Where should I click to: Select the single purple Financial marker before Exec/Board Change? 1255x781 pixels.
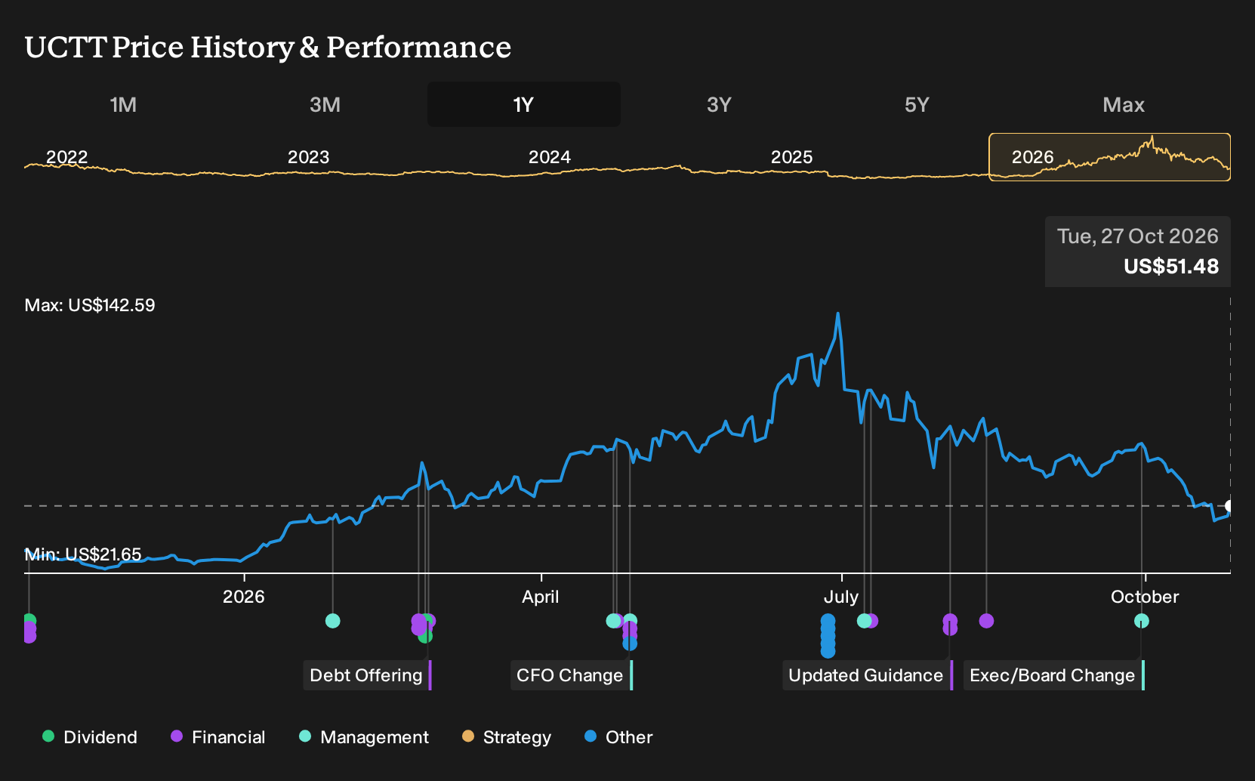coord(986,621)
